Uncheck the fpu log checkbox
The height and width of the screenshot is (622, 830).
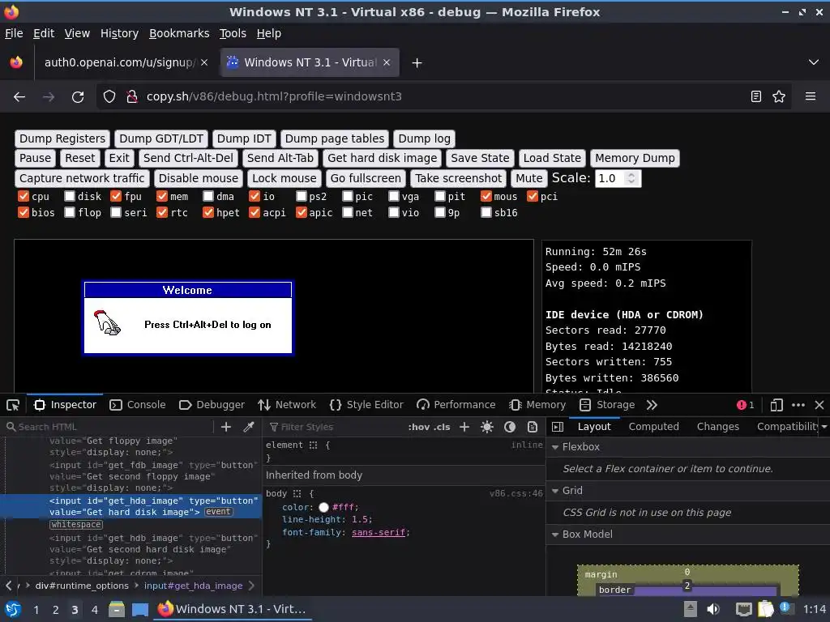click(116, 196)
